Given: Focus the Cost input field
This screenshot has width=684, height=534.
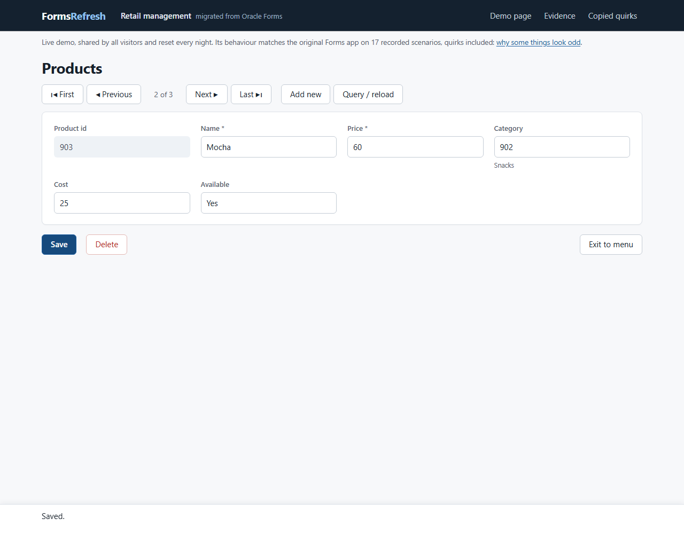Looking at the screenshot, I should pos(122,203).
